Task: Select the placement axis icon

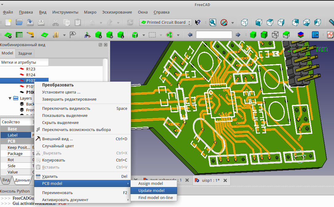Action: [87, 35]
